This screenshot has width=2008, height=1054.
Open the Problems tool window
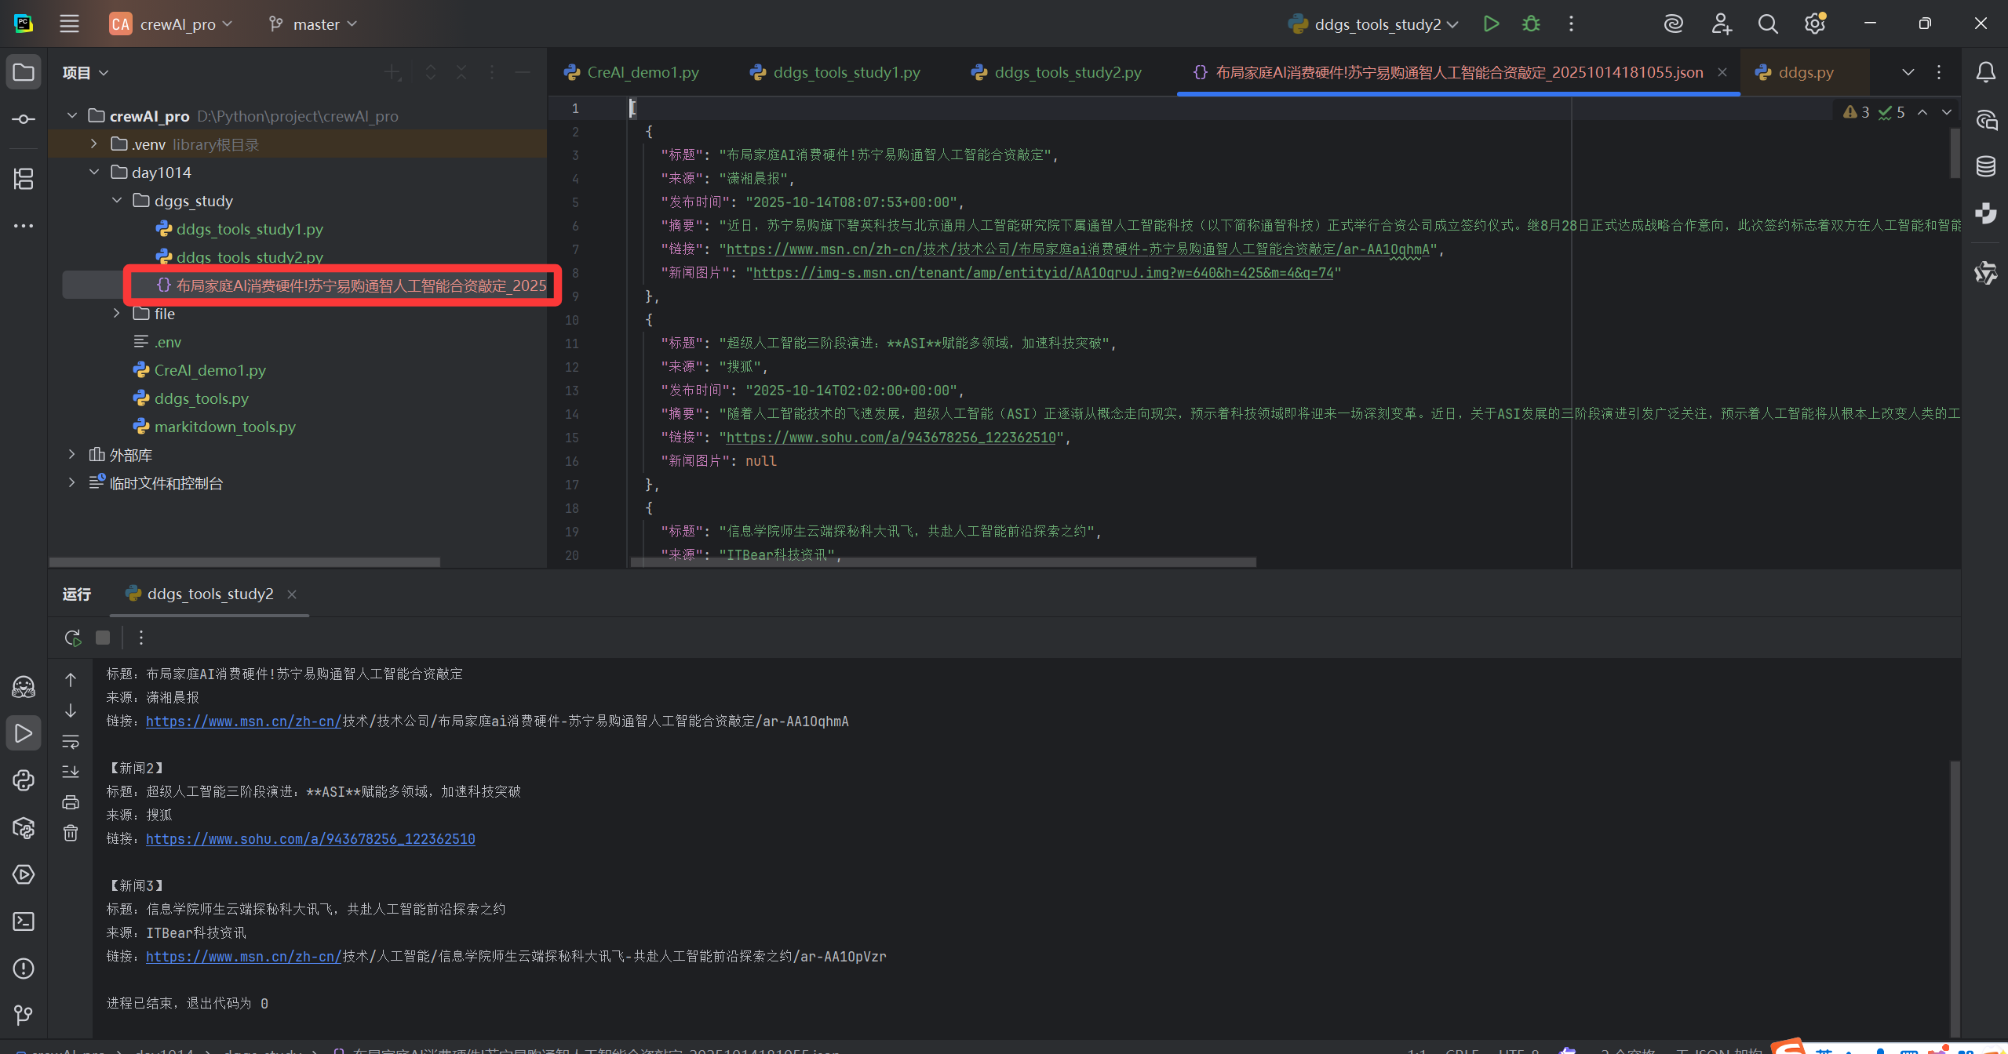24,969
